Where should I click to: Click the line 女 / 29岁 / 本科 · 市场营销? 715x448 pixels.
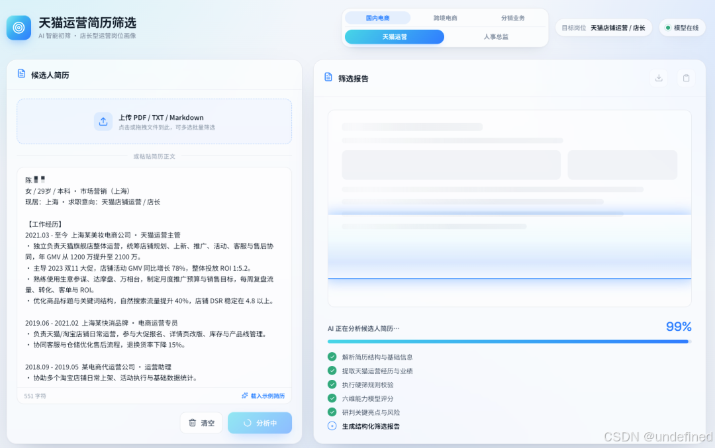(77, 191)
